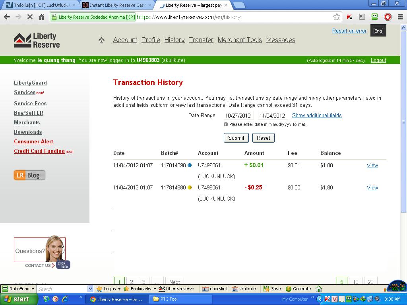Click the green SSL lock certificate badge
Screen dimensions: 407x305
[93, 17]
